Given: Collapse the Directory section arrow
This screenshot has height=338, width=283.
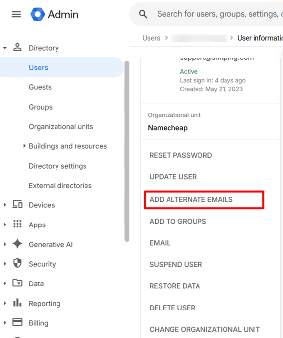Looking at the screenshot, I should [5, 48].
